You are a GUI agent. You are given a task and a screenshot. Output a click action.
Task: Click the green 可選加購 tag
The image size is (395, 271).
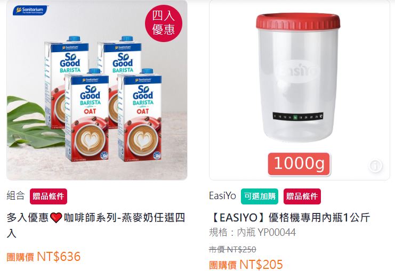(x=260, y=196)
